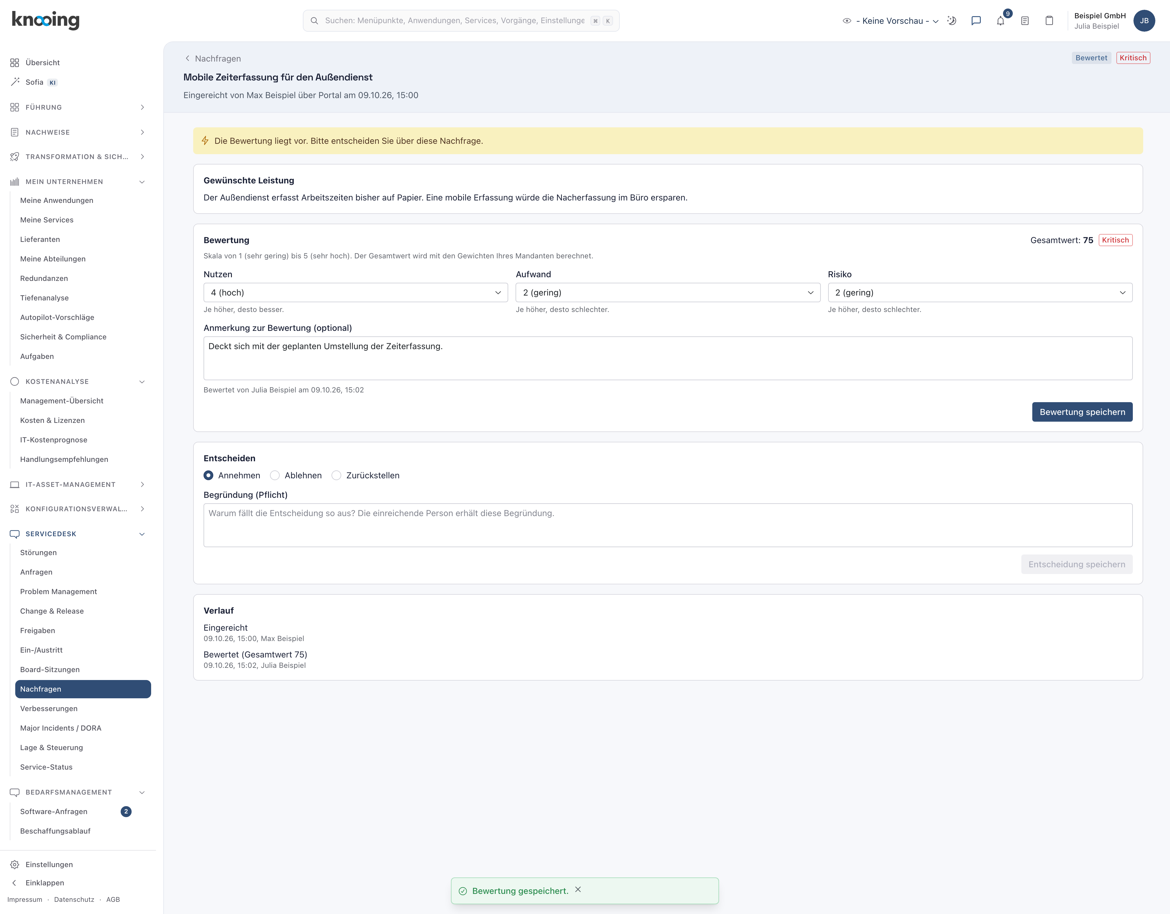
Task: Focus the global search field
Action: tap(461, 20)
